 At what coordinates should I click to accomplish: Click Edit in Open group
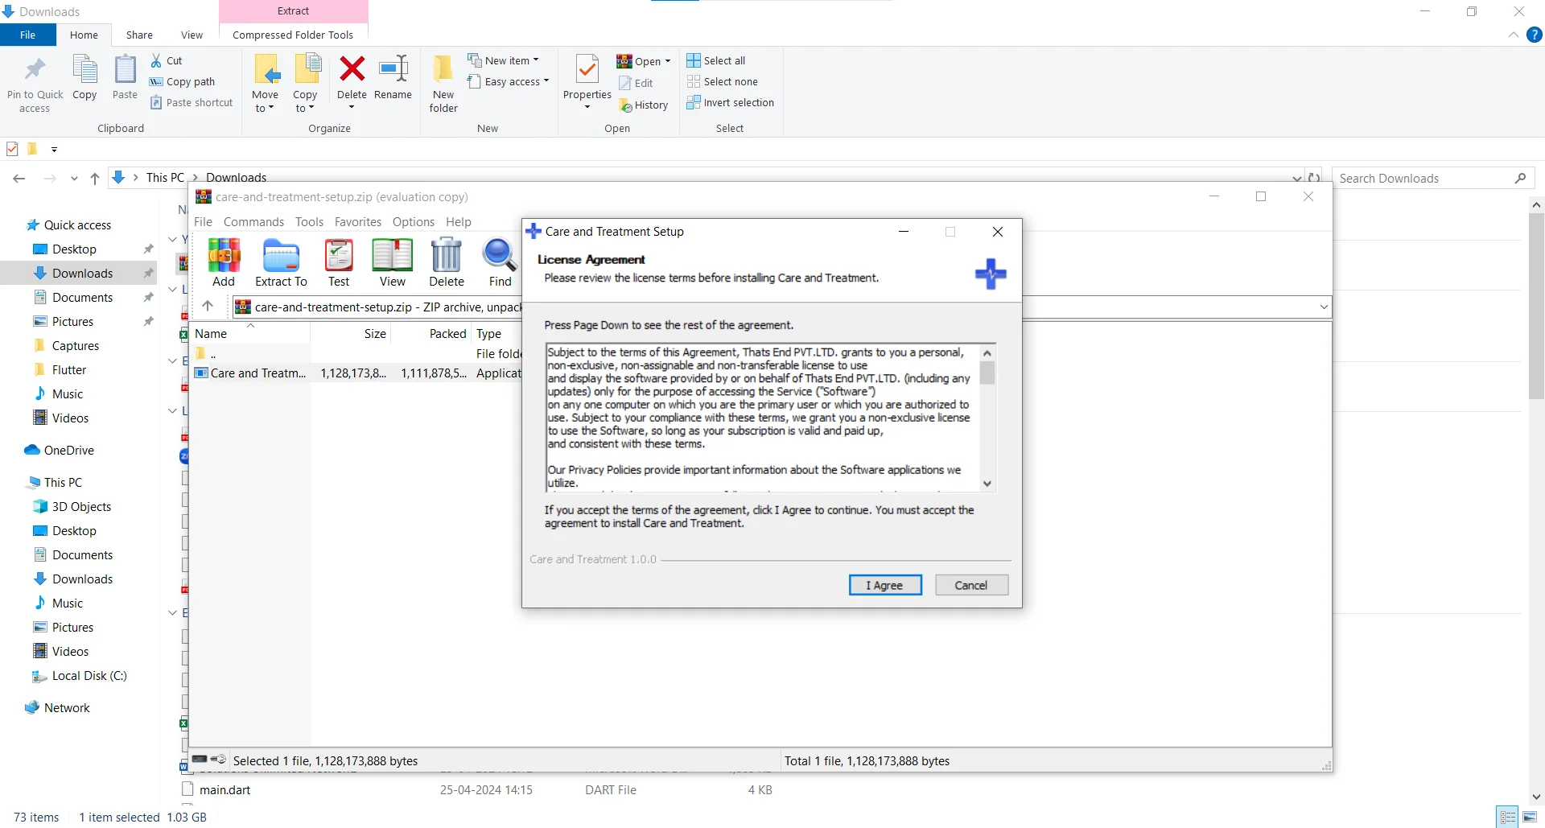pos(636,83)
